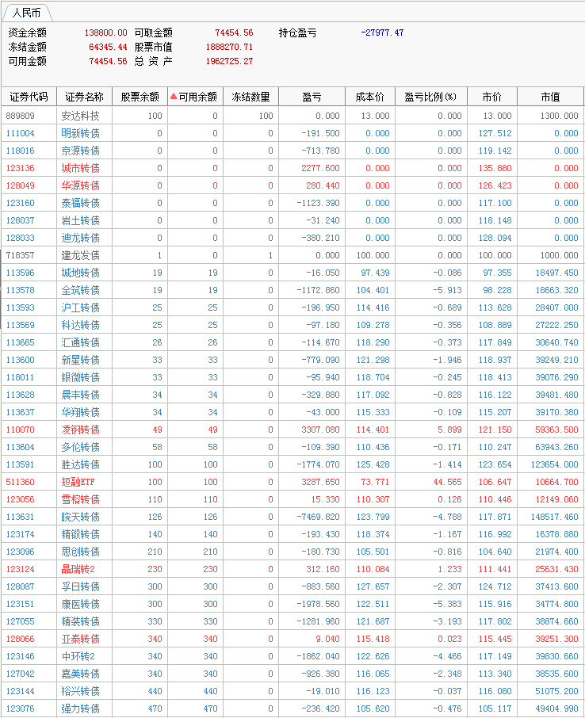
Task: Sort by the 证券代码 column header
Action: click(29, 97)
